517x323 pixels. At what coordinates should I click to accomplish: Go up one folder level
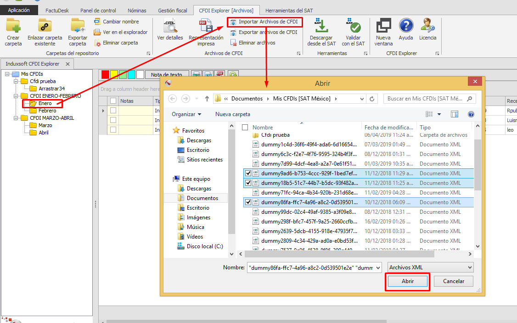click(207, 99)
